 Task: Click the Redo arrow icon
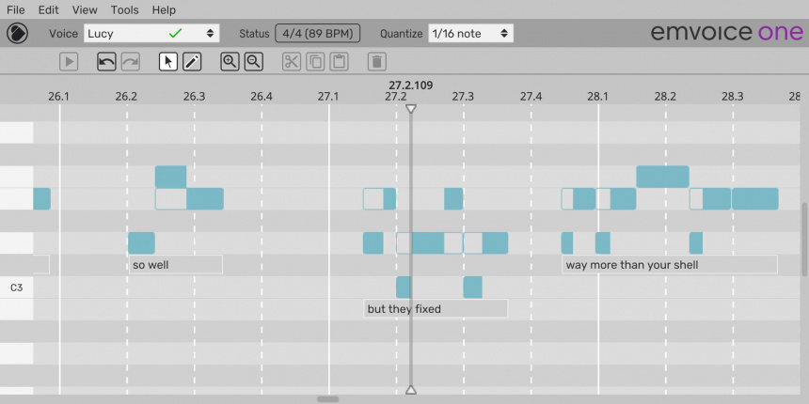(131, 62)
